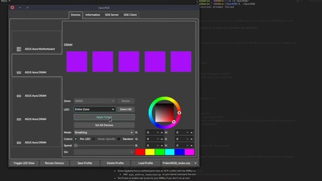The width and height of the screenshot is (322, 181).
Task: Decrease the H value with its down arrow
Action: pyautogui.click(x=187, y=133)
